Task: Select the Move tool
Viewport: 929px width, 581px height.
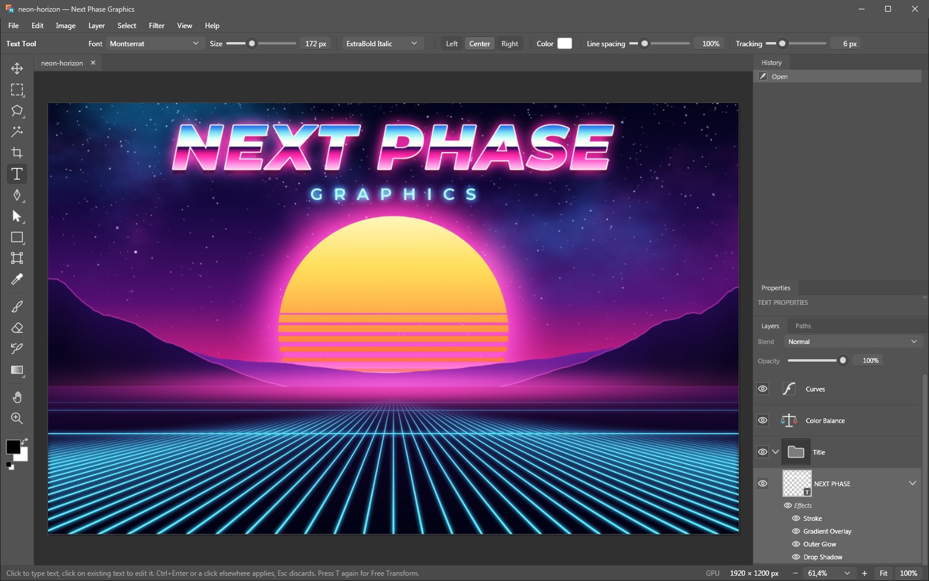Action: point(17,68)
